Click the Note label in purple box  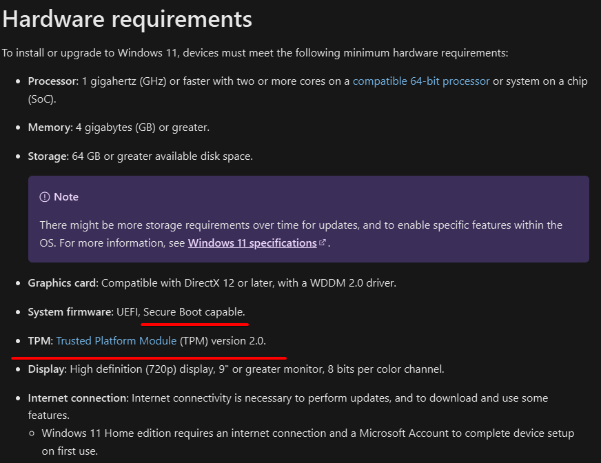(66, 197)
